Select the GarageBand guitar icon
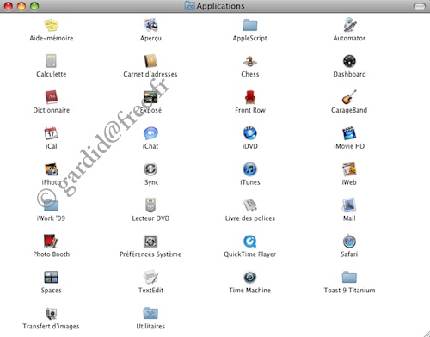The width and height of the screenshot is (430, 337). point(349,97)
